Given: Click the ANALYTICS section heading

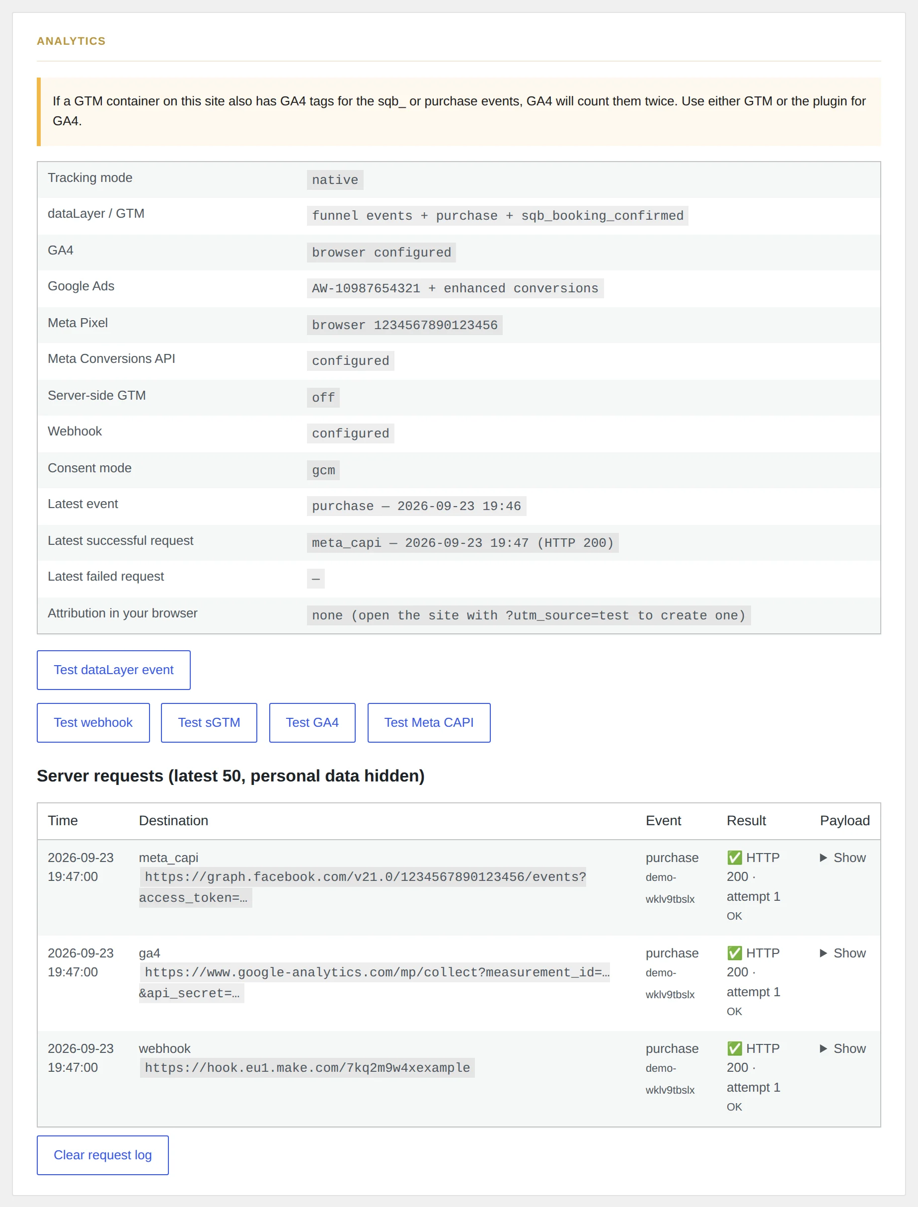Looking at the screenshot, I should 71,41.
